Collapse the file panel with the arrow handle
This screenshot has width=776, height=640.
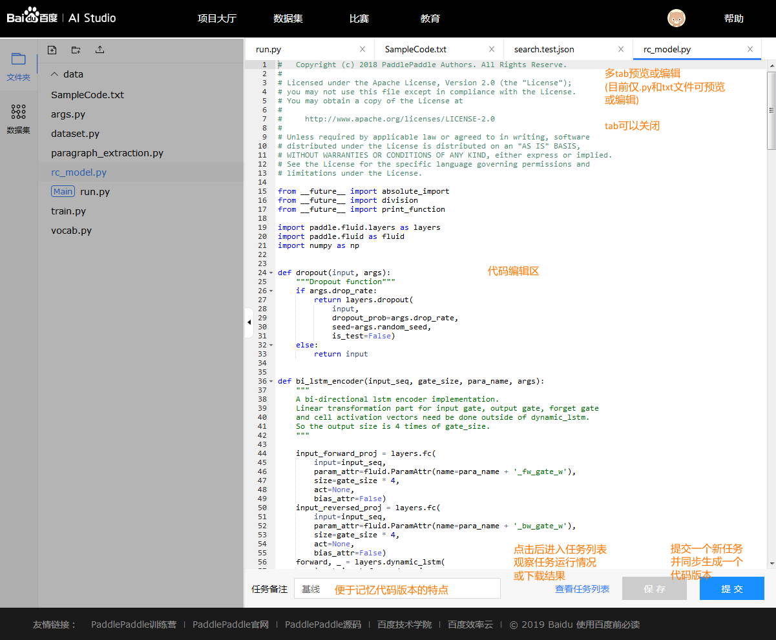(x=249, y=323)
